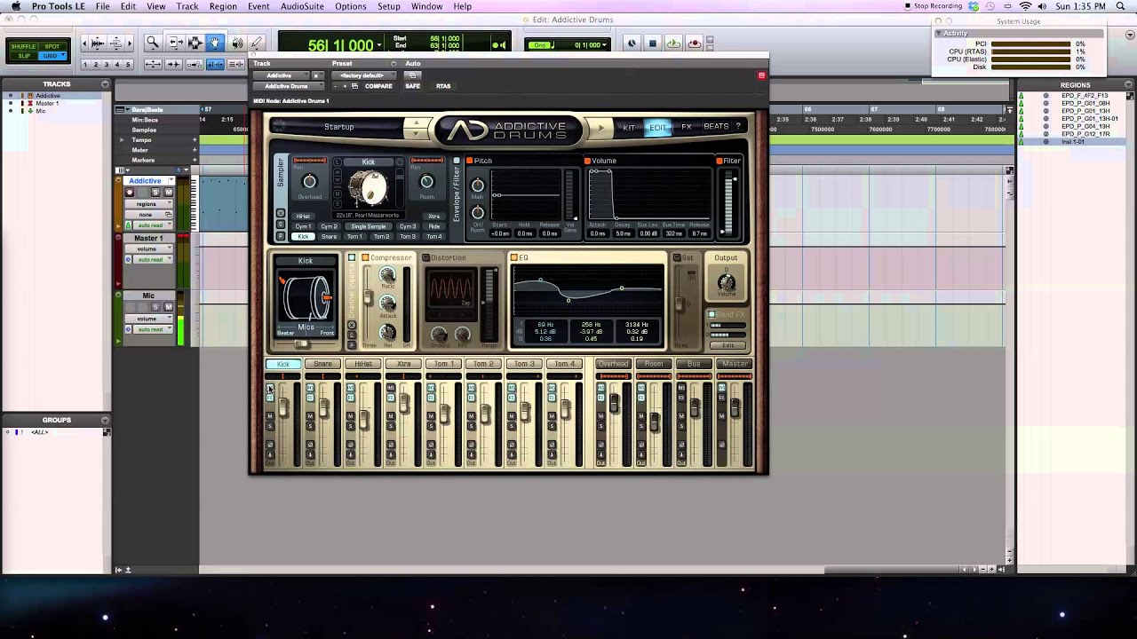Click the COMPARE button
The image size is (1137, 639).
tap(378, 86)
